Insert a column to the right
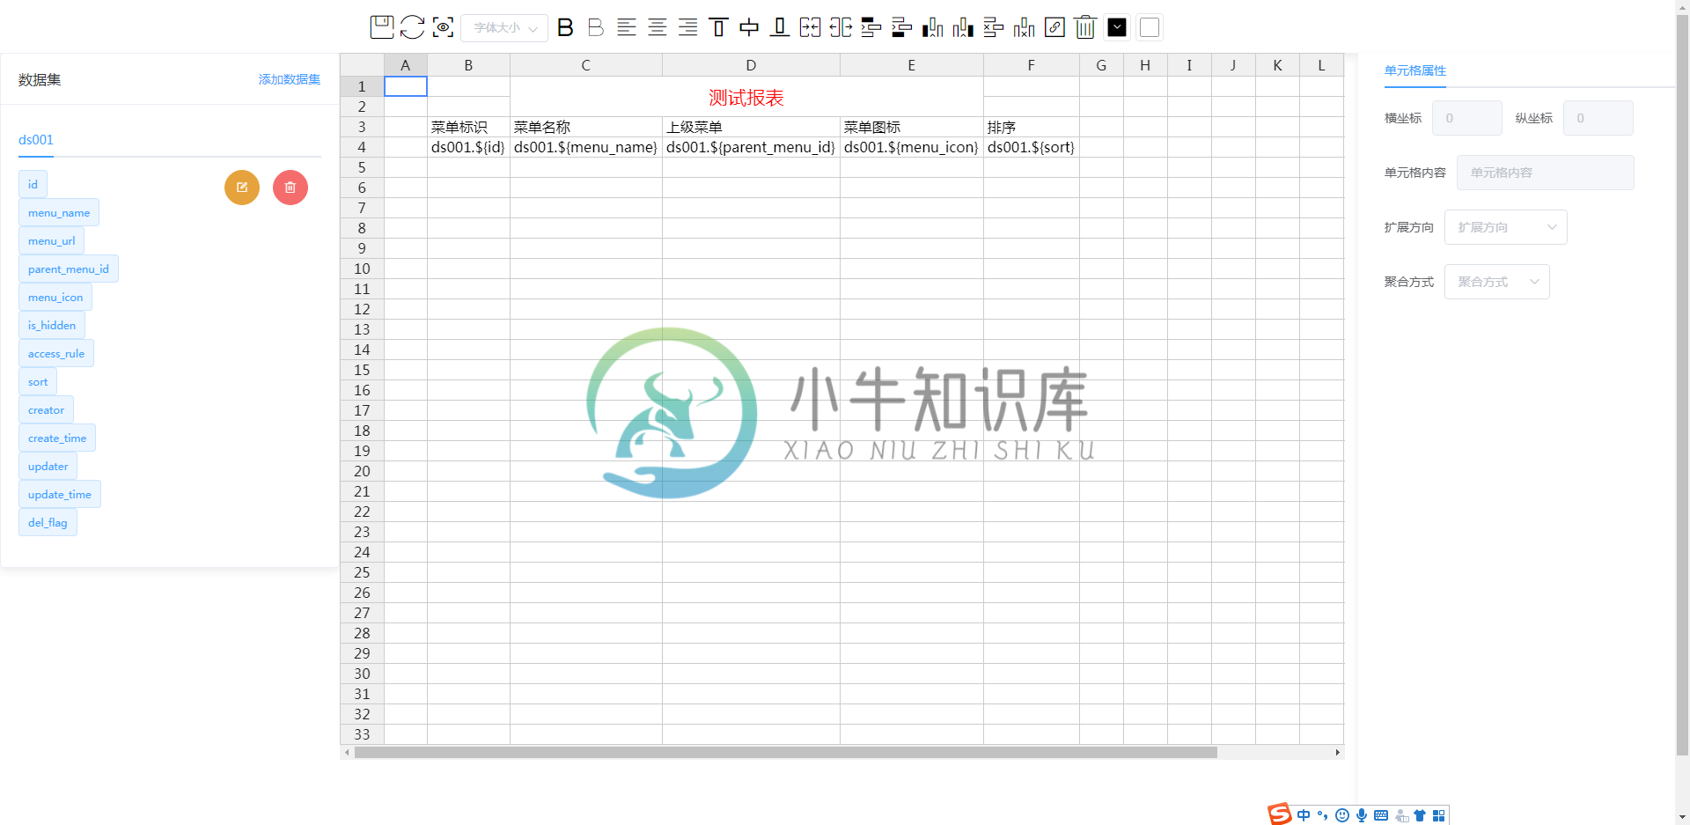1690x825 pixels. coord(963,27)
